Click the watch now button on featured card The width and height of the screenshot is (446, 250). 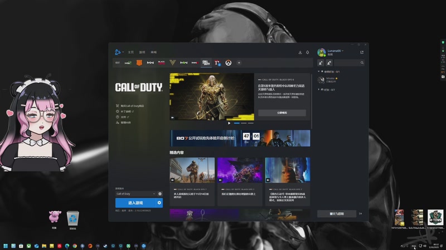point(282,113)
